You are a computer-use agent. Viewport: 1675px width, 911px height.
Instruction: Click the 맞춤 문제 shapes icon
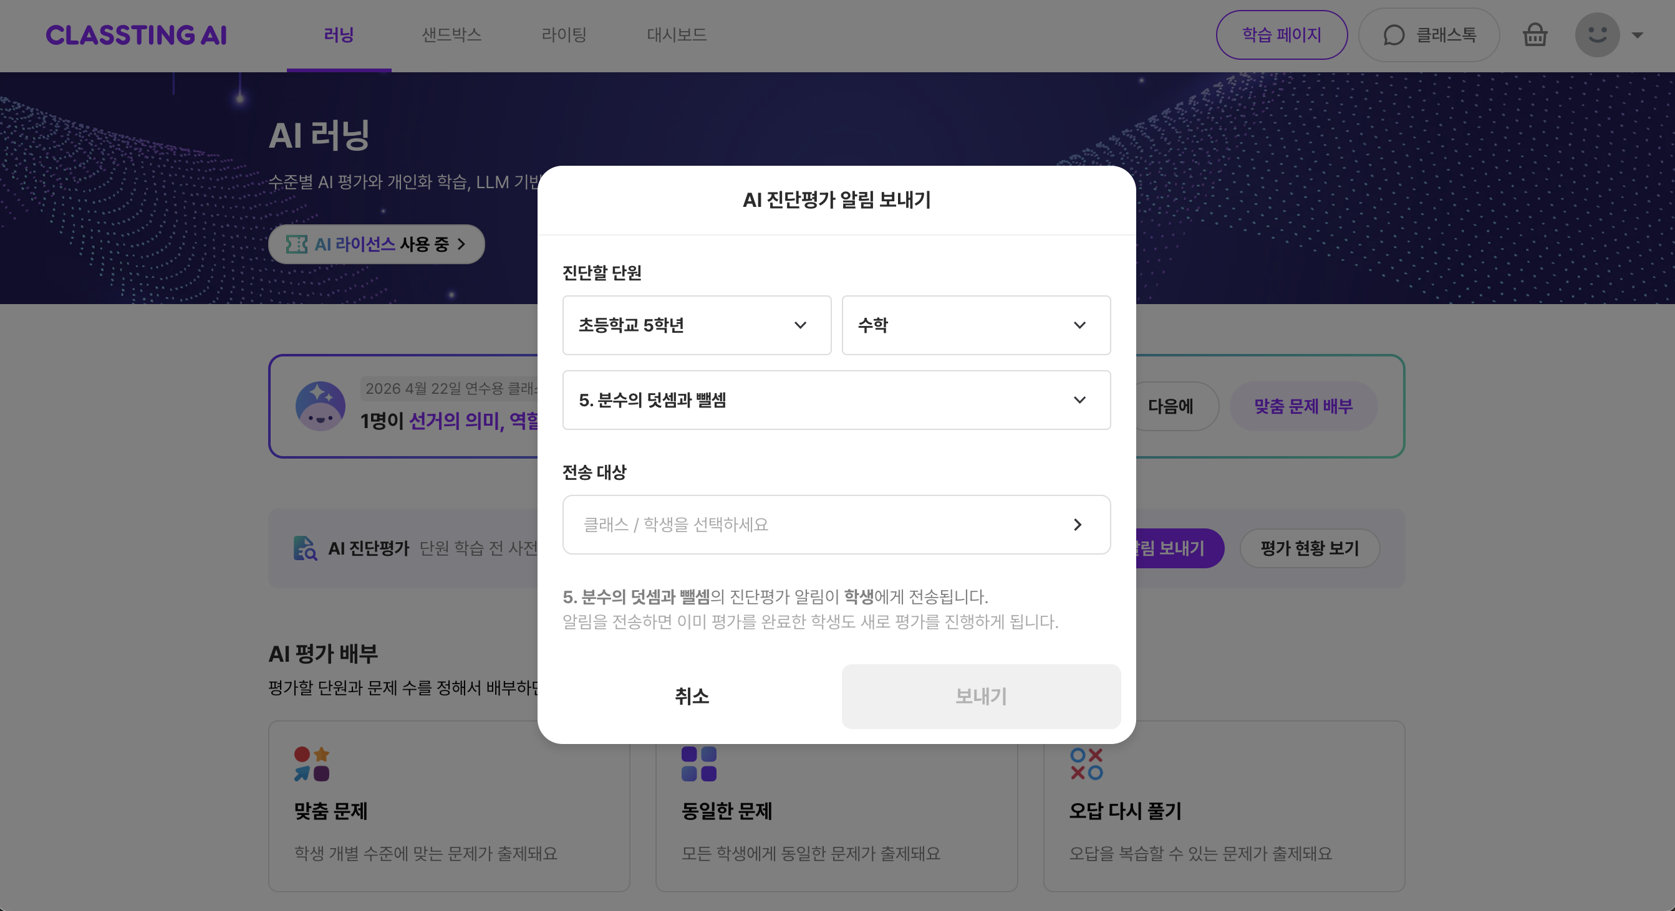point(311,763)
